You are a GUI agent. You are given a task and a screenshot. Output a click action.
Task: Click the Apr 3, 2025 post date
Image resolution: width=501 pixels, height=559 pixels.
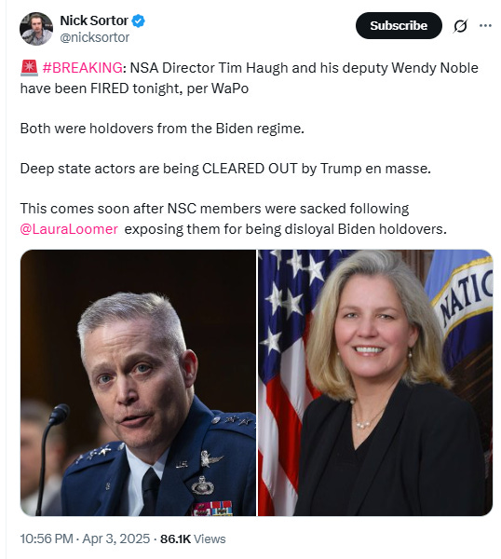click(116, 539)
